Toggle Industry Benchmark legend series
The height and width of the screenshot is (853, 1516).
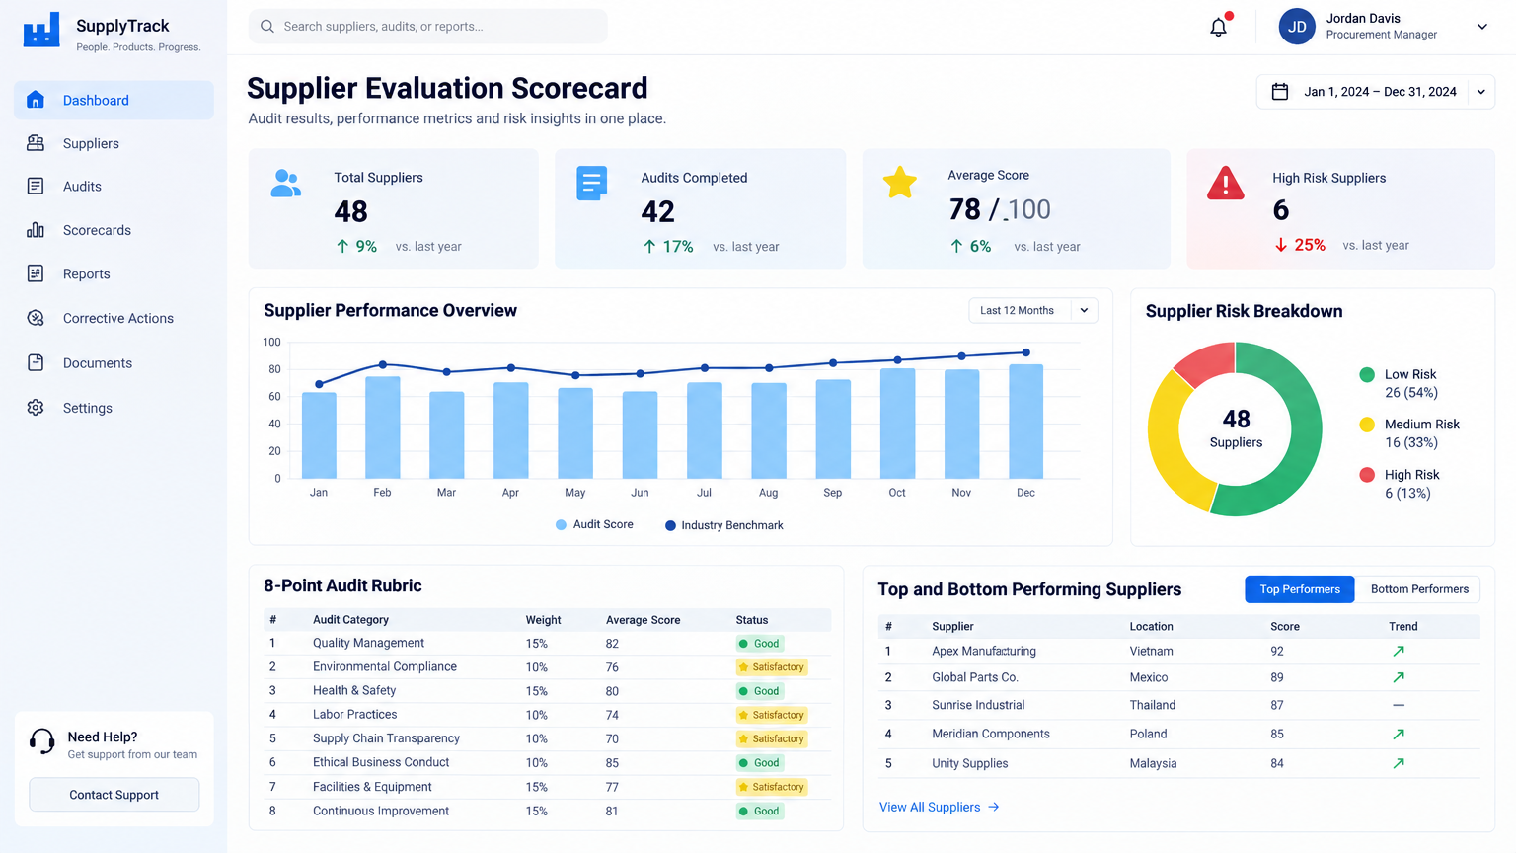point(724,525)
